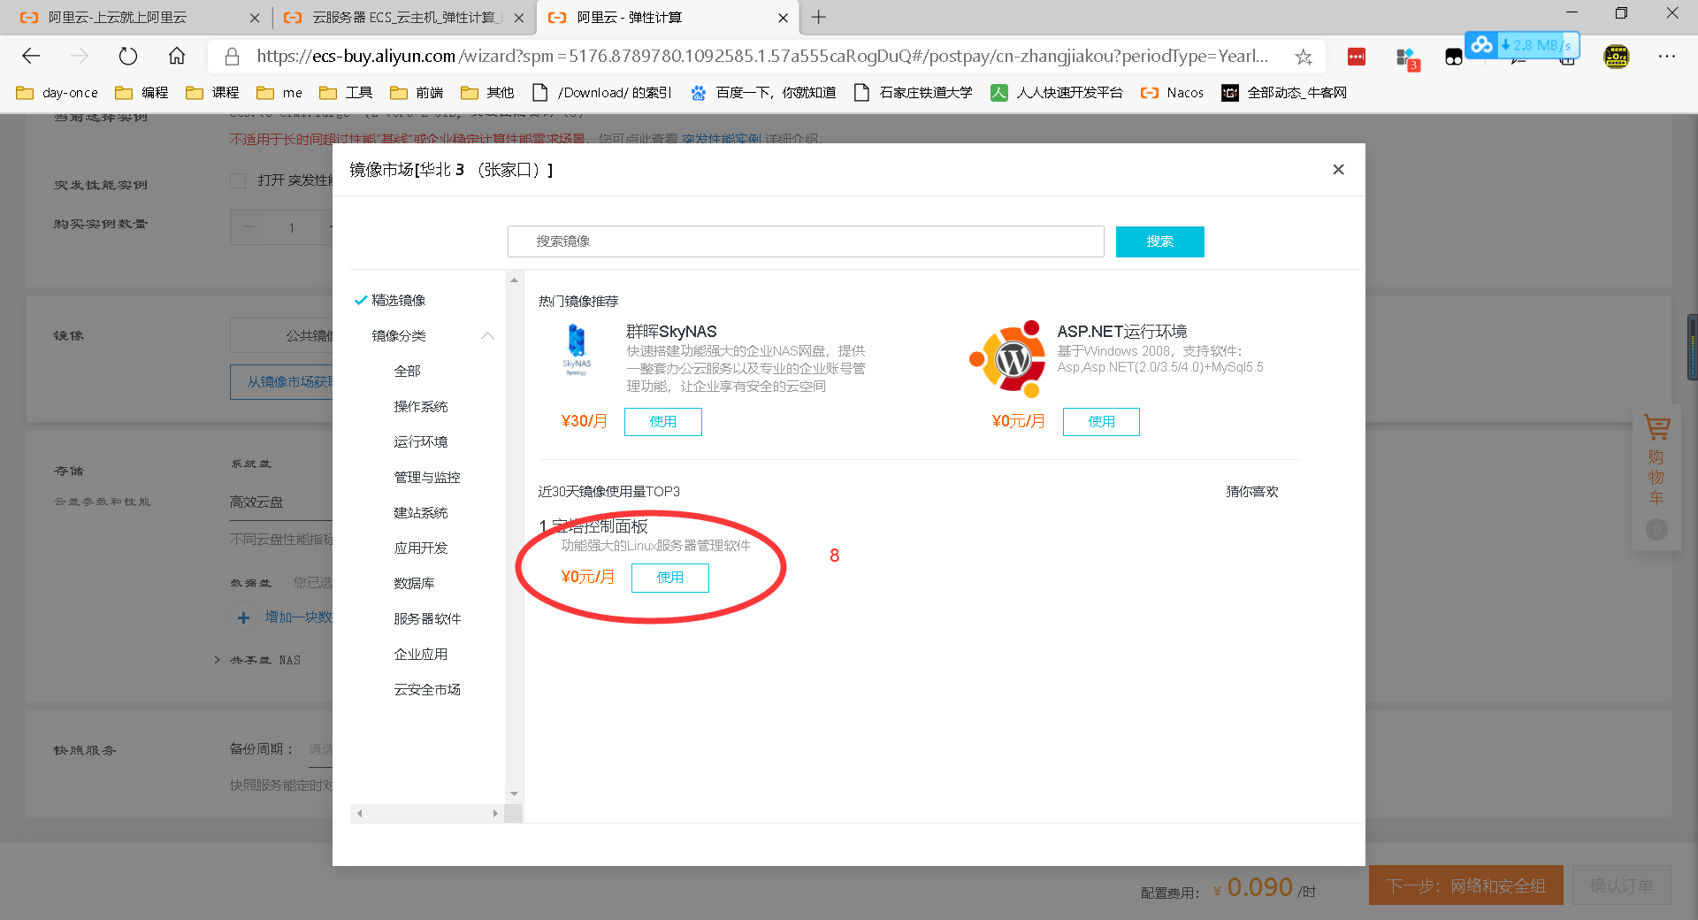Select the 应用开发 category

click(420, 548)
